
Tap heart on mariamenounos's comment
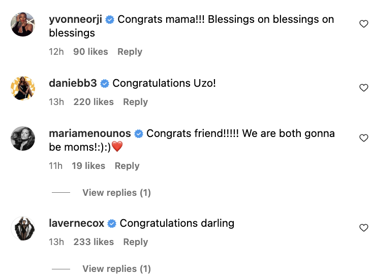click(x=363, y=138)
